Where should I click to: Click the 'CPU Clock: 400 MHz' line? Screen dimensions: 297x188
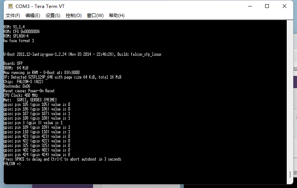[21, 95]
